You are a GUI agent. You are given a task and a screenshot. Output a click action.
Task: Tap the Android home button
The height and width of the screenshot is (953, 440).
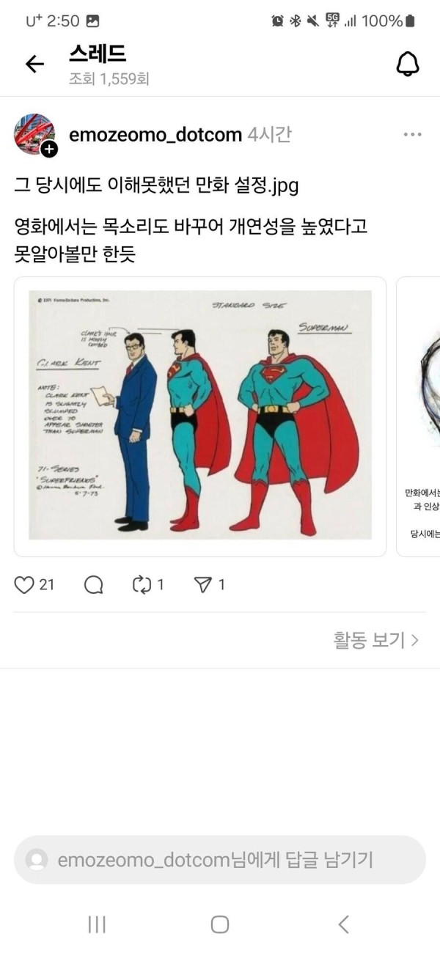[x=220, y=924]
